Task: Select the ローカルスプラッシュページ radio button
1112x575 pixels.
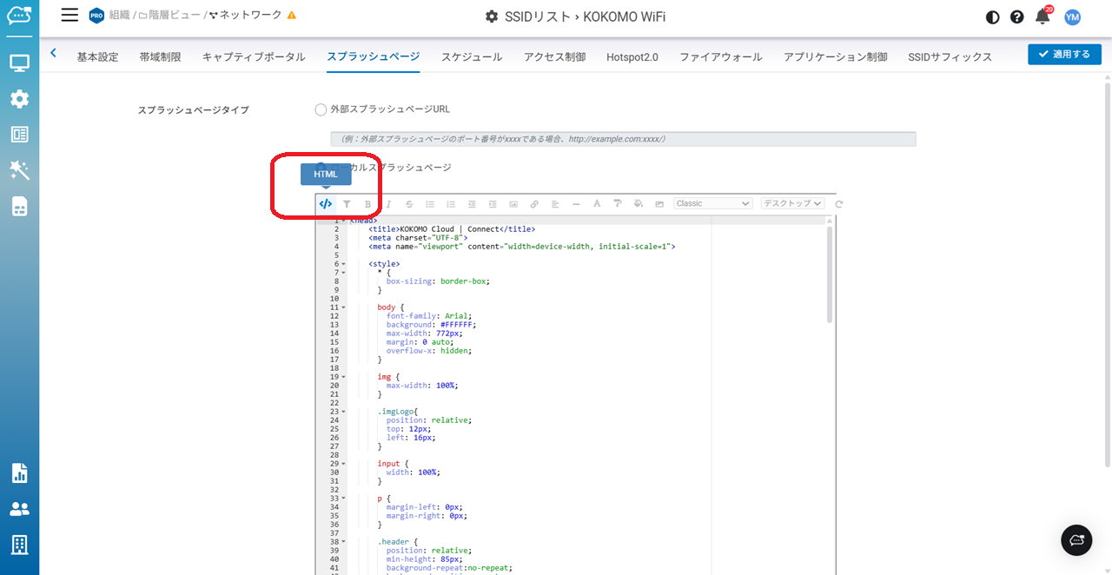Action: coord(321,168)
